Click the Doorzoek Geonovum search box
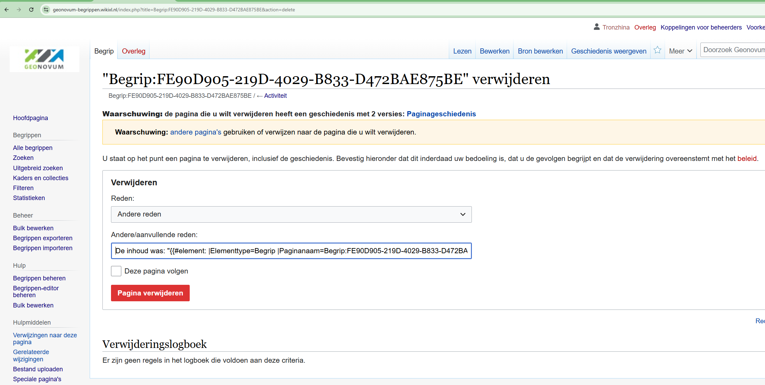Viewport: 765px width, 385px height. (x=733, y=50)
